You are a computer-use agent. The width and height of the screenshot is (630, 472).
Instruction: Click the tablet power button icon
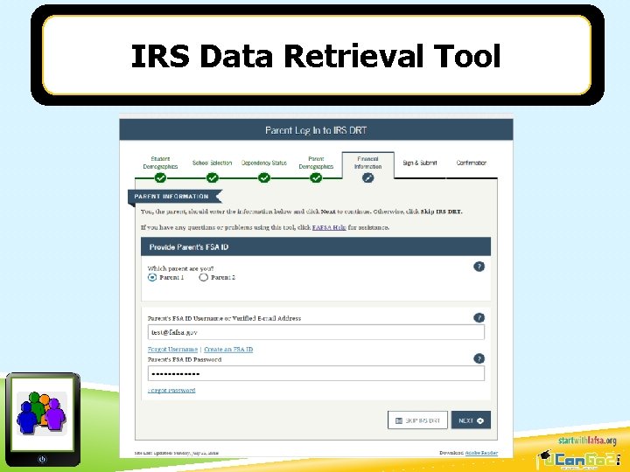pyautogui.click(x=42, y=459)
